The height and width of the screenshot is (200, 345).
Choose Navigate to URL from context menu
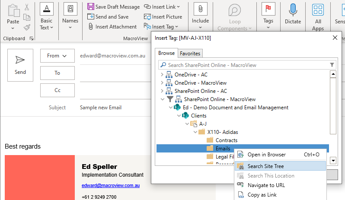[280, 185]
